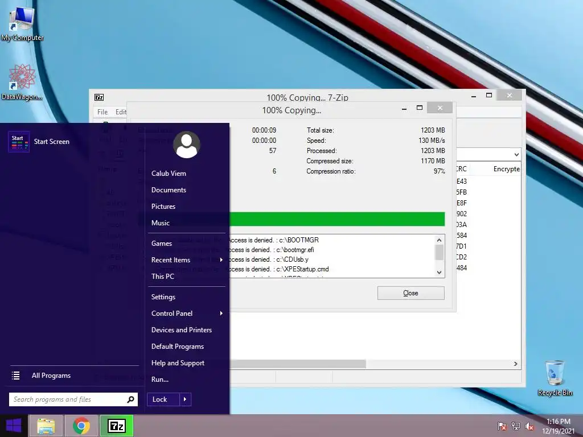Open the Start Screen tile
The height and width of the screenshot is (437, 583).
click(x=39, y=142)
